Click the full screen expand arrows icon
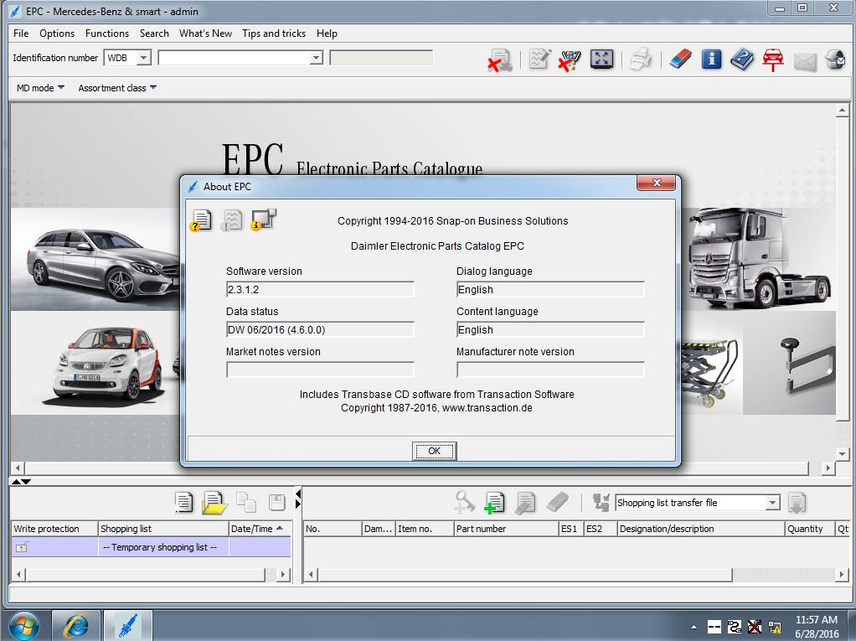This screenshot has height=641, width=856. tap(601, 59)
